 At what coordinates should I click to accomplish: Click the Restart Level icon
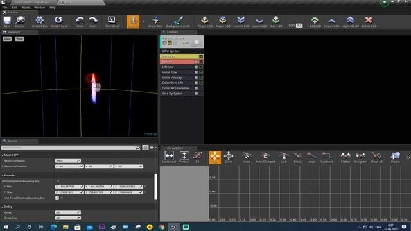[x=58, y=21]
